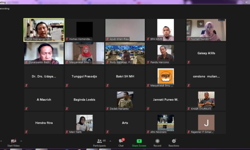Expand the audio options arrow at far left
250x150 pixels.
point(1,141)
